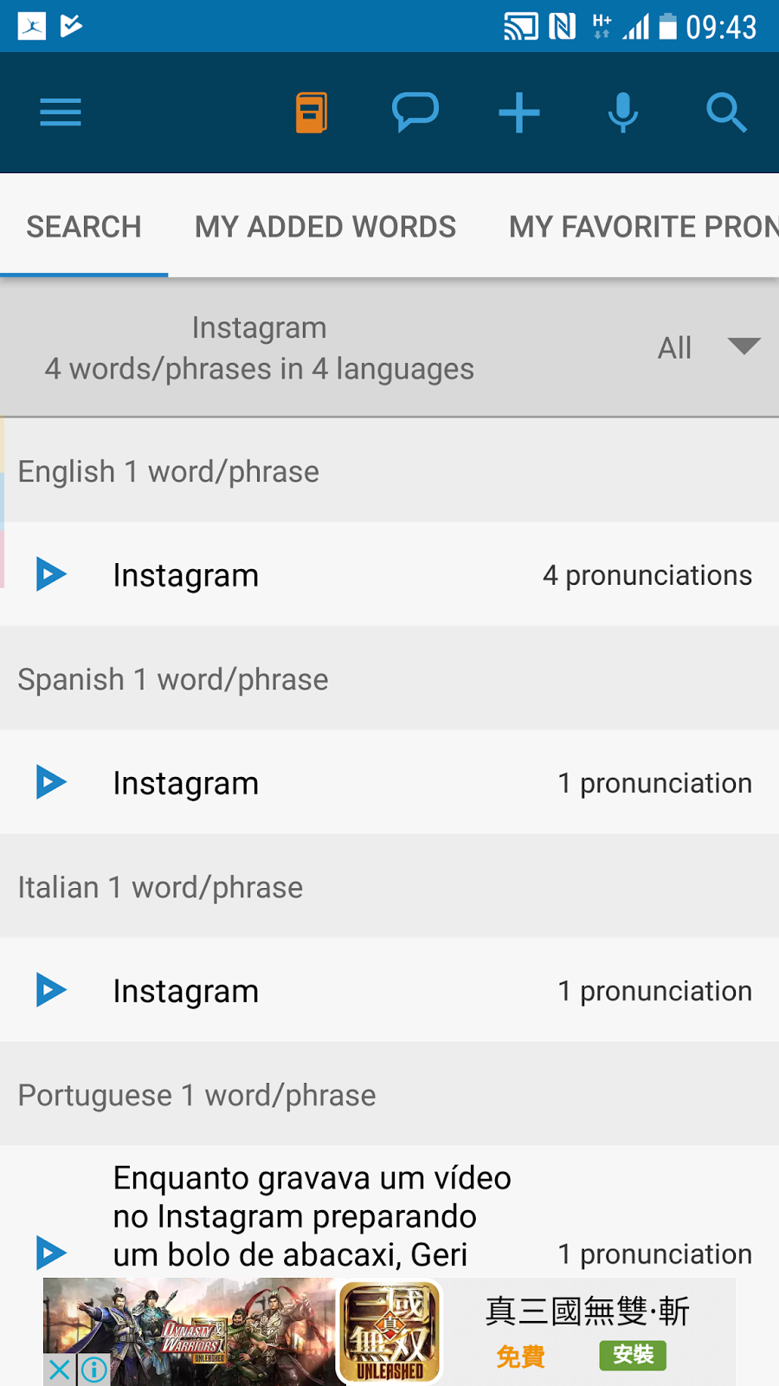Image resolution: width=779 pixels, height=1386 pixels.
Task: Open the chat bubble messages icon
Action: 415,113
